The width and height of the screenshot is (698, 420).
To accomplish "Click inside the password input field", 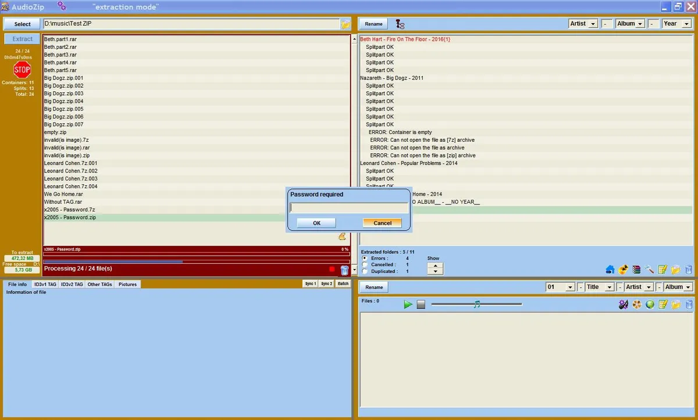I will point(348,207).
